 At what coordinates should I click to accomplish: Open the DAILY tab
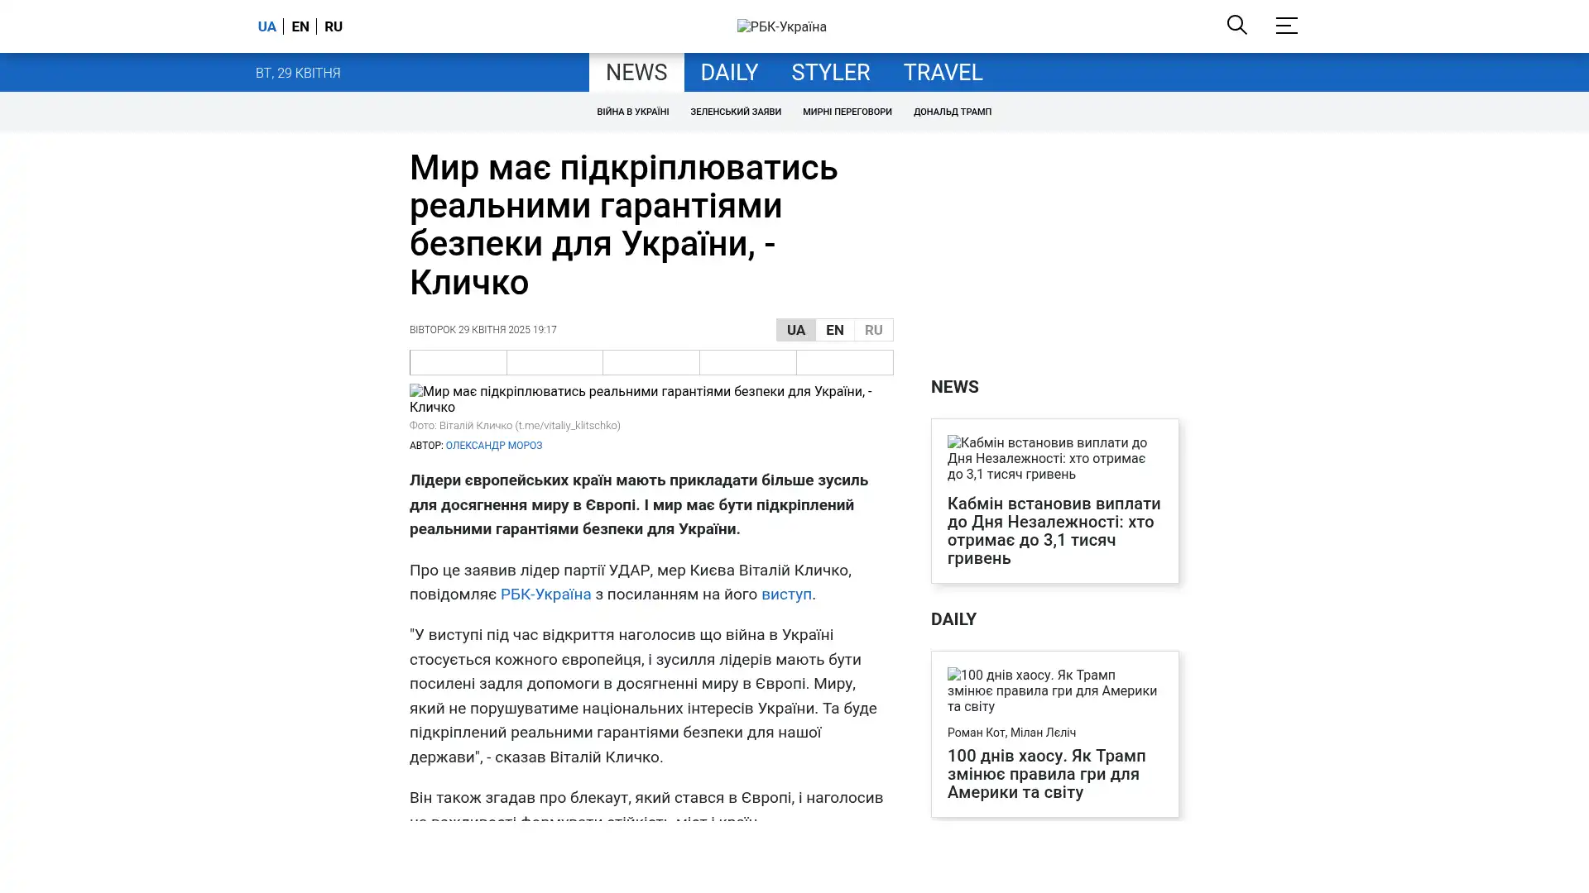[x=728, y=73]
